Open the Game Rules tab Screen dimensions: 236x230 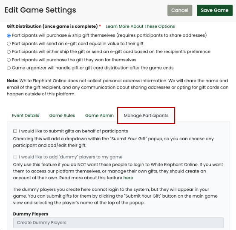click(62, 115)
